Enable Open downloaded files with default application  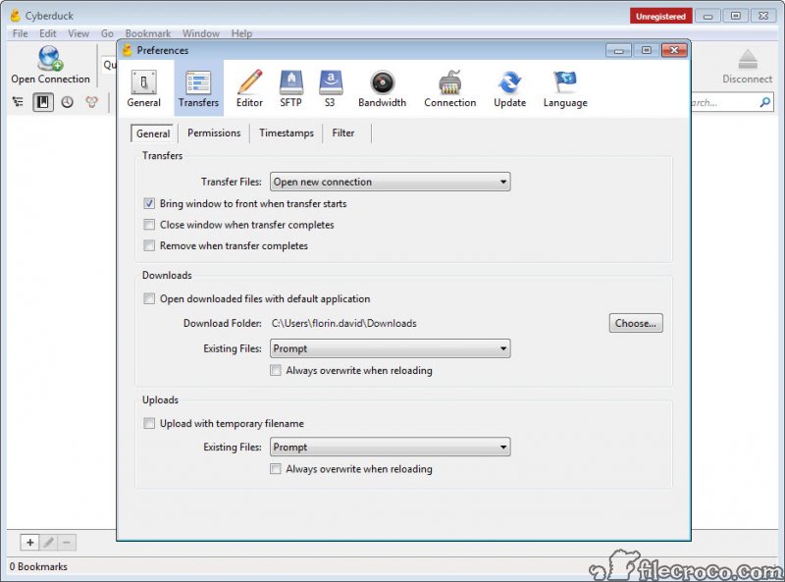click(x=149, y=298)
